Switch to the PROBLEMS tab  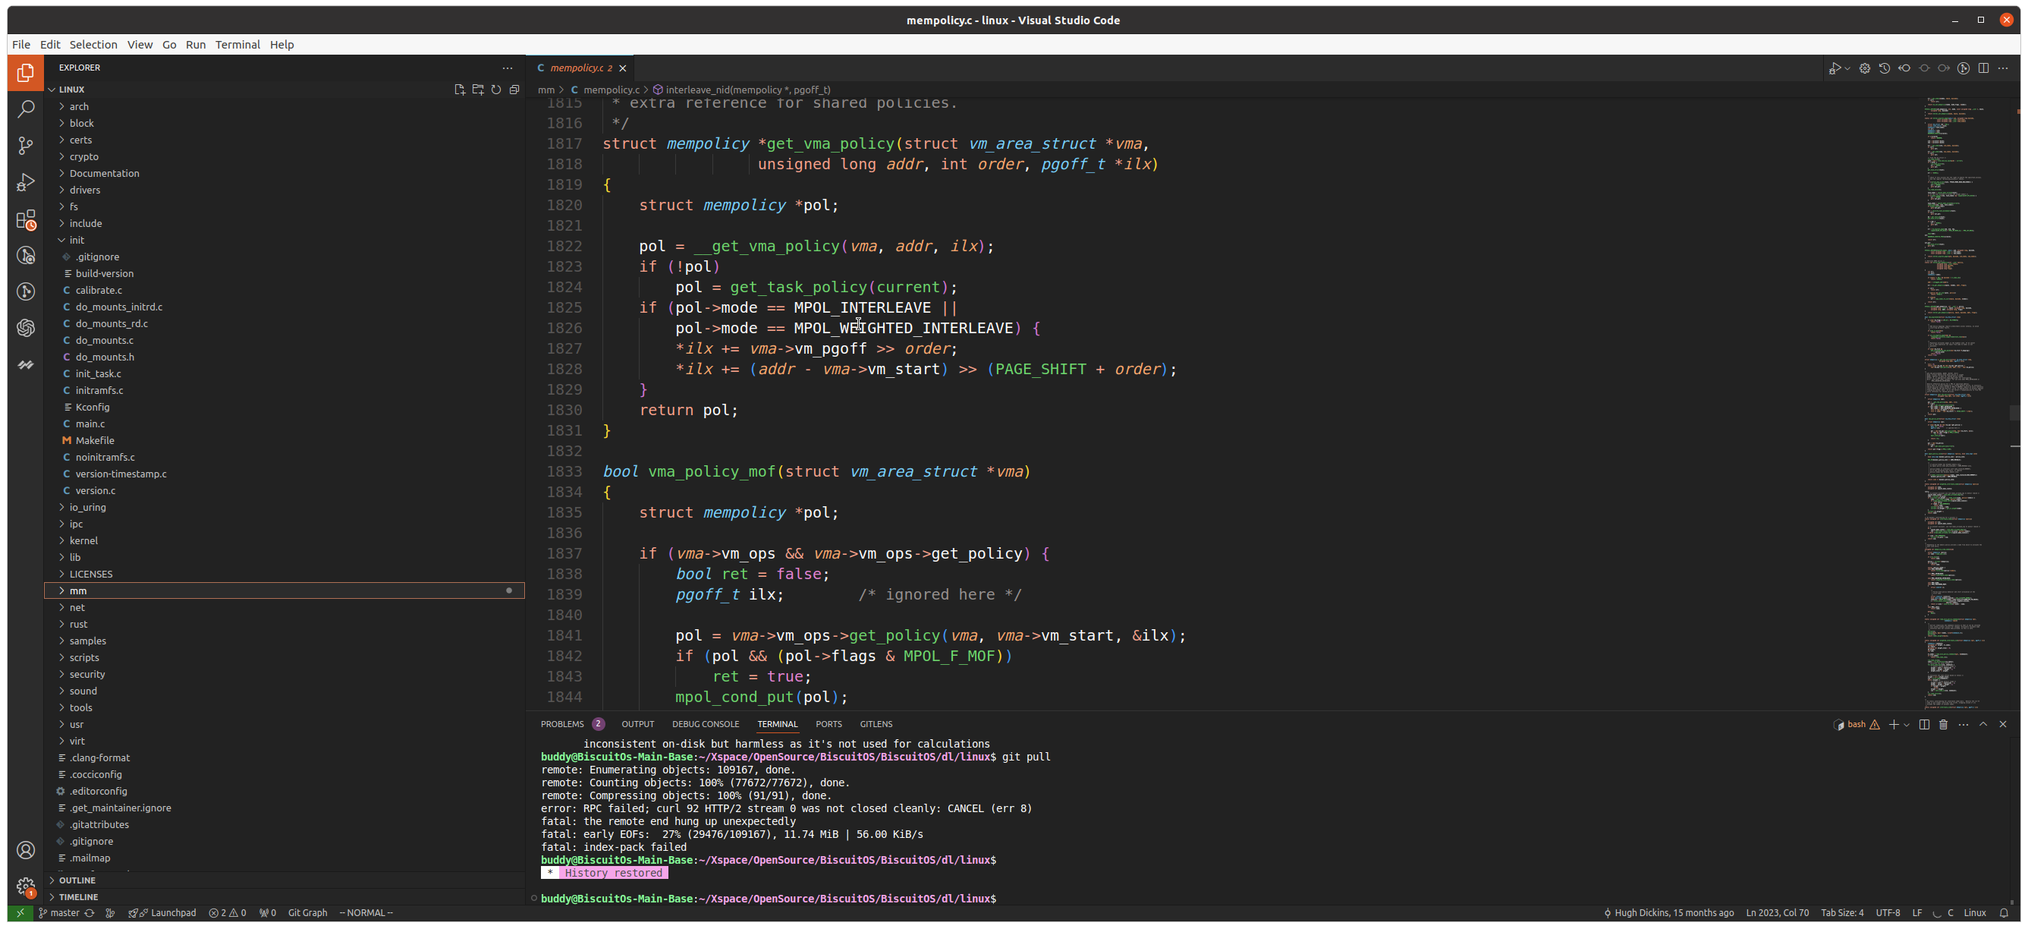562,724
